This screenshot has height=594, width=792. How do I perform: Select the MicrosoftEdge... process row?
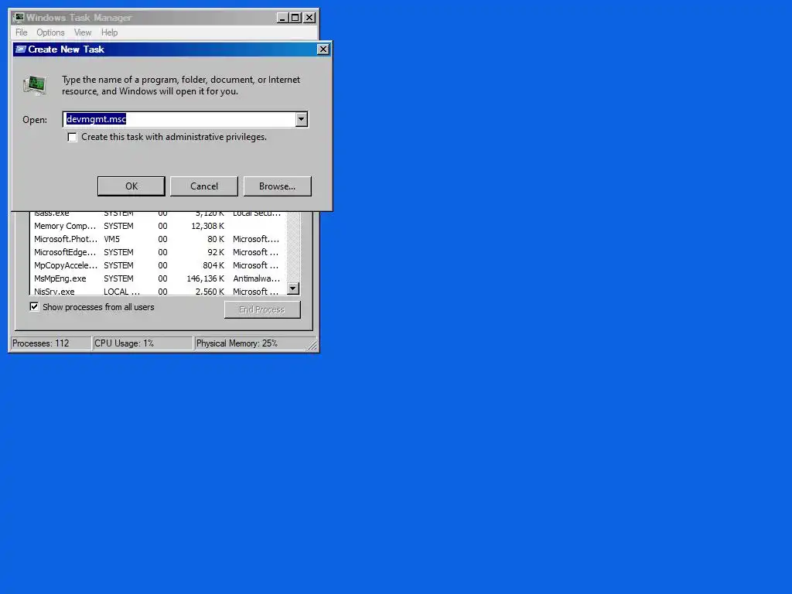158,252
